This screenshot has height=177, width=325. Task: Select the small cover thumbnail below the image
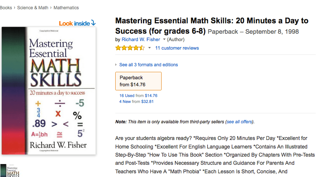10,171
